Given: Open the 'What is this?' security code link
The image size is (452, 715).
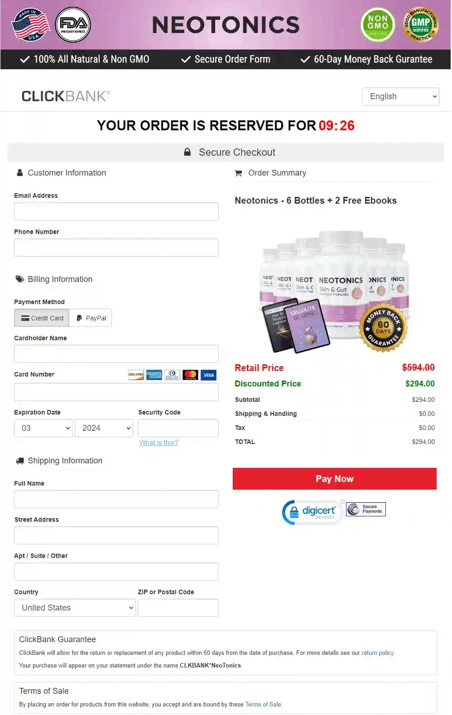Looking at the screenshot, I should (159, 443).
